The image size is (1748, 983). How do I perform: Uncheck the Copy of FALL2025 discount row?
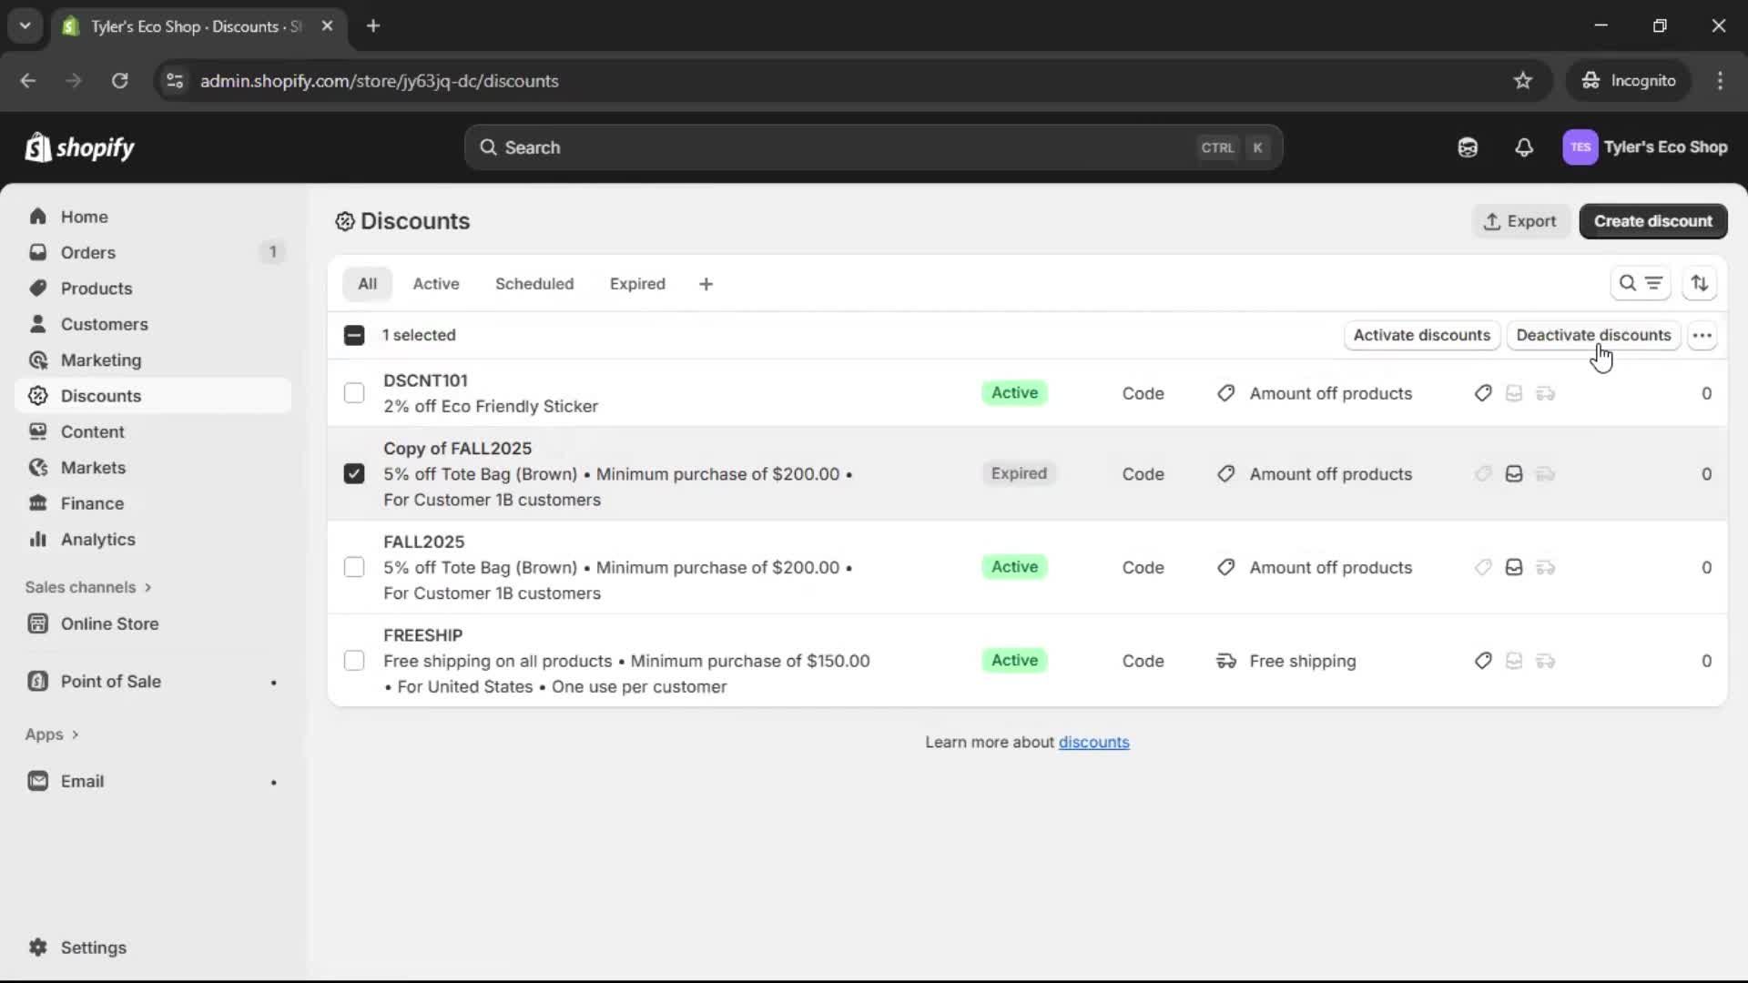(354, 474)
